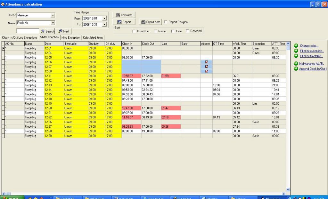Click the Calculate button
Image resolution: width=328 pixels, height=199 pixels.
click(x=124, y=15)
